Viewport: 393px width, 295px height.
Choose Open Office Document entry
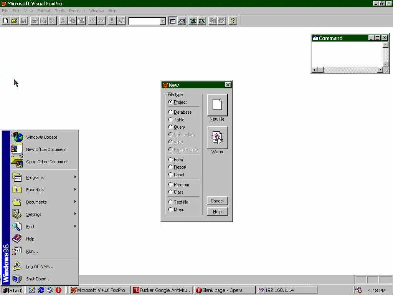click(x=44, y=162)
